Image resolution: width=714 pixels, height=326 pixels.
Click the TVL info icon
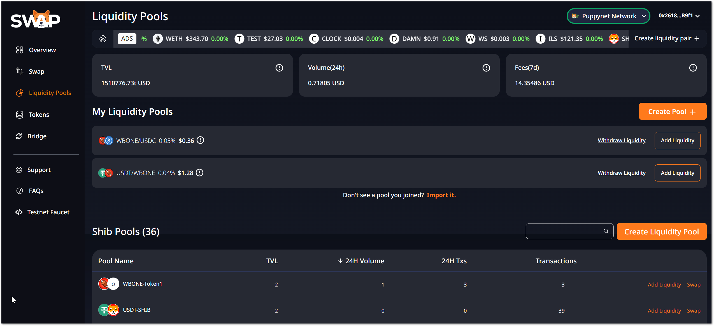tap(279, 68)
